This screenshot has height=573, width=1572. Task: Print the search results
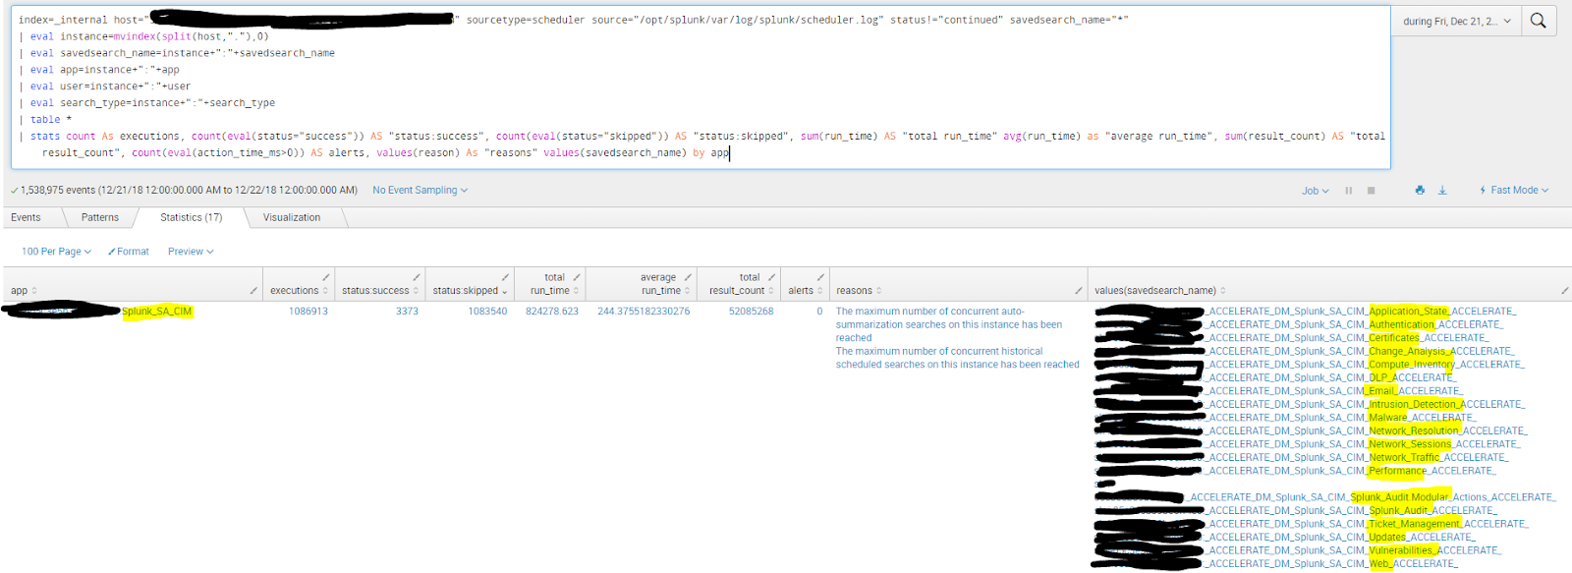point(1420,191)
